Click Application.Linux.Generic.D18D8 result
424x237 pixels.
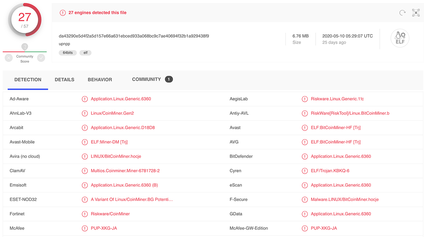(123, 128)
